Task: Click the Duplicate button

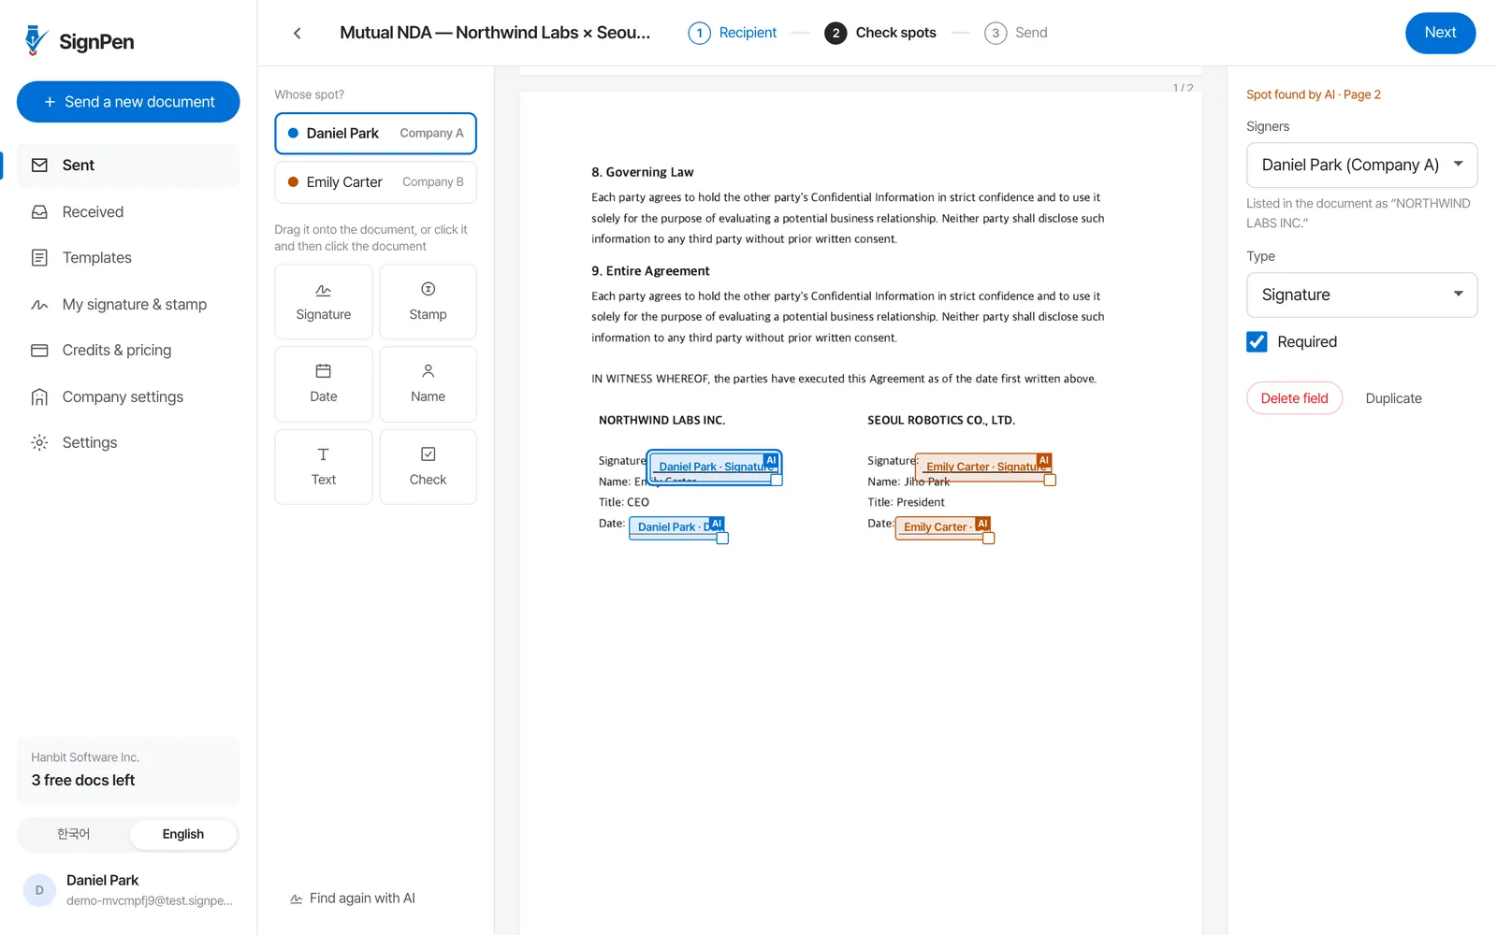Action: pyautogui.click(x=1393, y=398)
